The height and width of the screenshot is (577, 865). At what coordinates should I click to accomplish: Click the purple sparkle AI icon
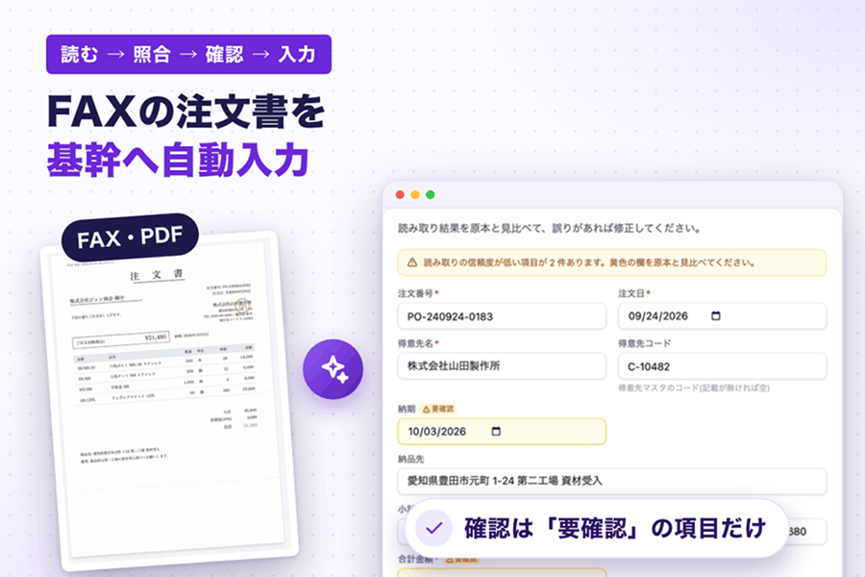(x=333, y=369)
